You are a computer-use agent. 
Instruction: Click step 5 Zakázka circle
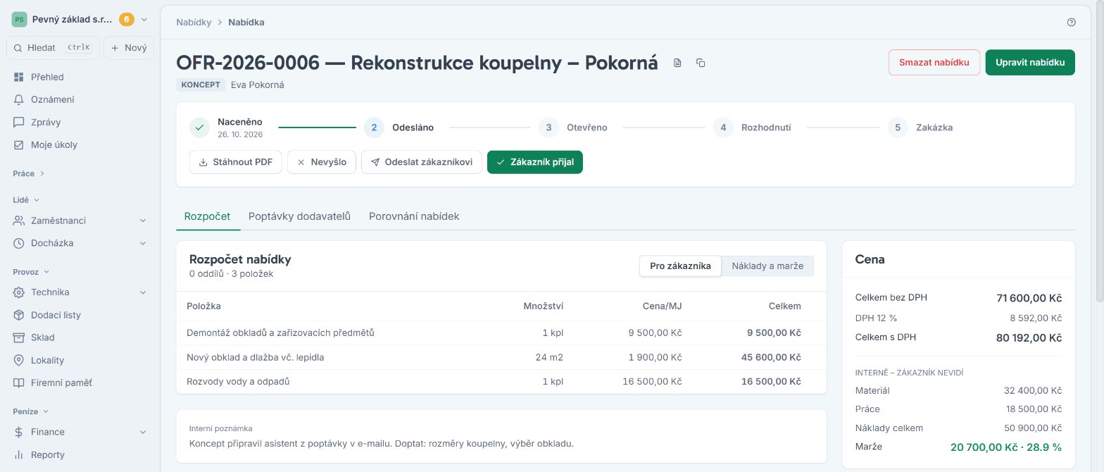(x=898, y=128)
